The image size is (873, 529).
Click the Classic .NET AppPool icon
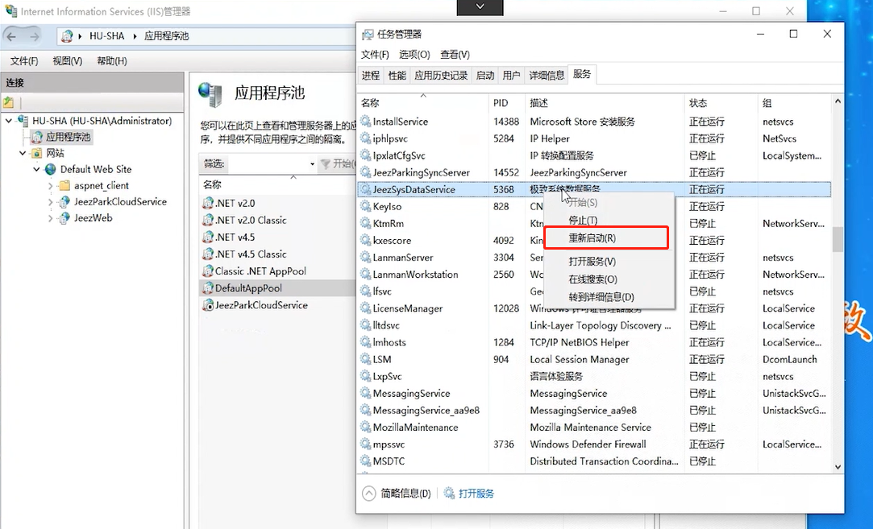pyautogui.click(x=208, y=271)
